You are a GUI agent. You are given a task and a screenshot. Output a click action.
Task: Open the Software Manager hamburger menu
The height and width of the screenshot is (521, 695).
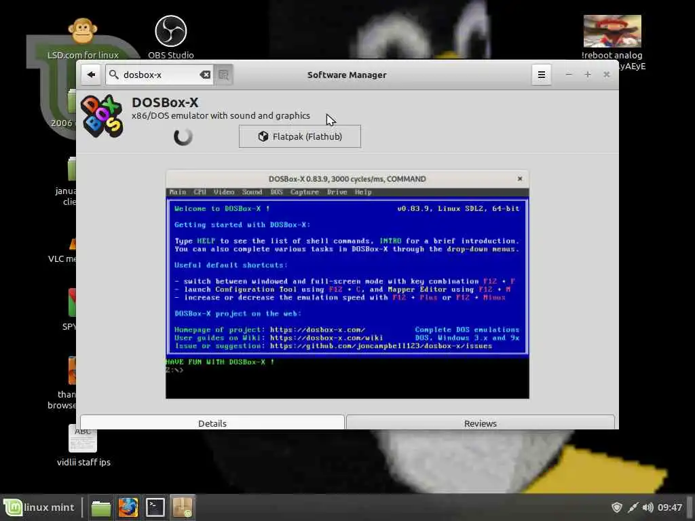(541, 75)
